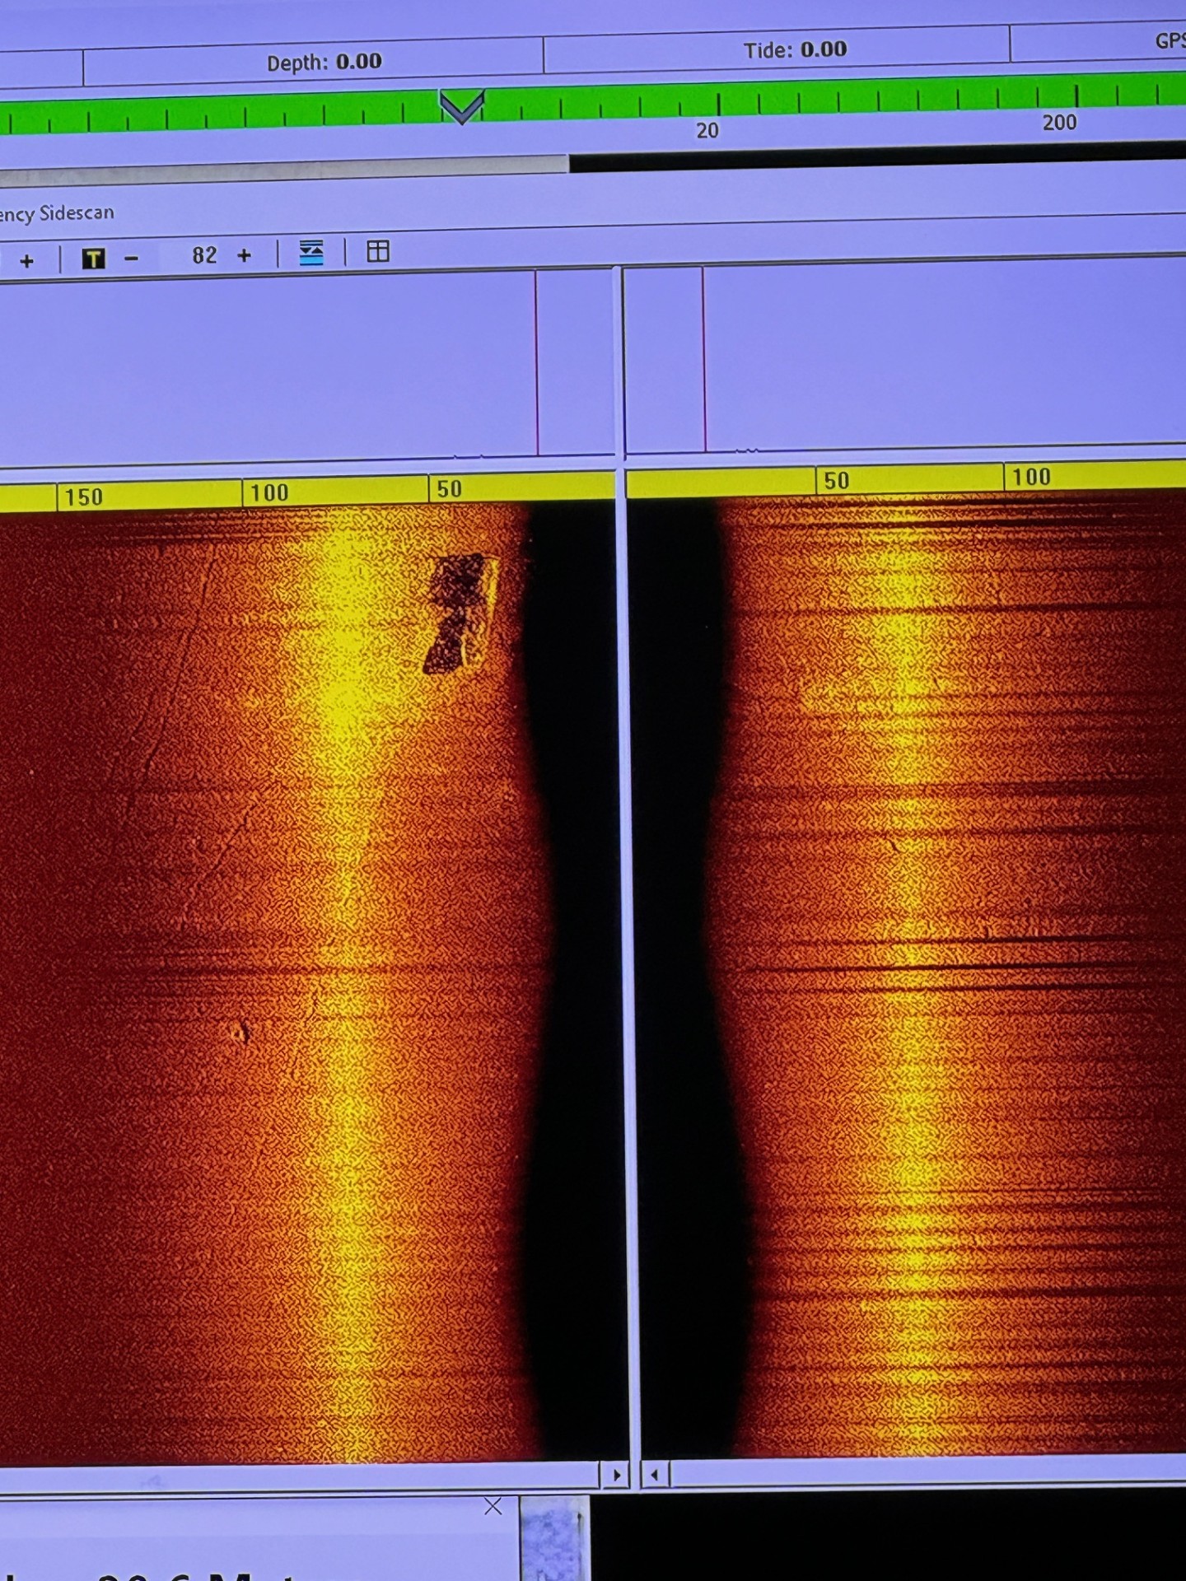
Task: Decrease the value 82 with minus button
Action: pyautogui.click(x=132, y=259)
